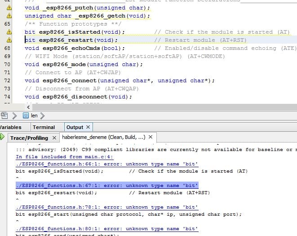Open highlighted error link for line 67
The height and width of the screenshot is (236, 297).
coord(106,186)
